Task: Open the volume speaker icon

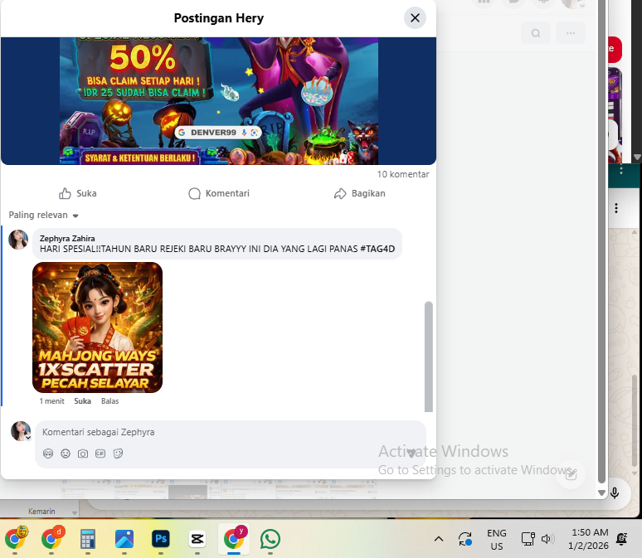Action: click(x=547, y=539)
